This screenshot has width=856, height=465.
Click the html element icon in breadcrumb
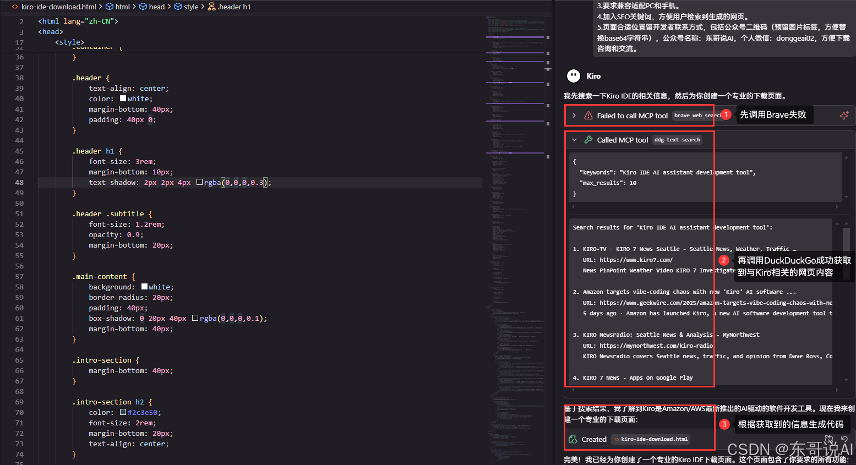110,7
